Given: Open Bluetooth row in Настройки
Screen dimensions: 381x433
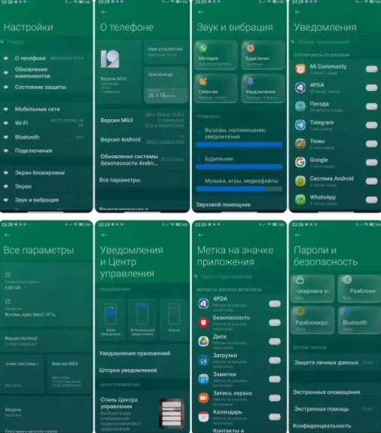Looking at the screenshot, I should tap(47, 137).
